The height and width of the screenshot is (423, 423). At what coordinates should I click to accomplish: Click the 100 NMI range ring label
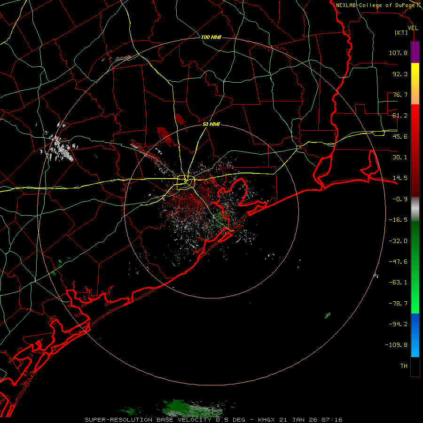tap(211, 37)
